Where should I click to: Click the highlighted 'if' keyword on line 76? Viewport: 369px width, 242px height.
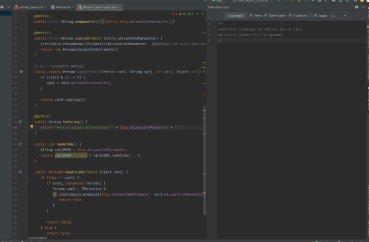point(55,195)
